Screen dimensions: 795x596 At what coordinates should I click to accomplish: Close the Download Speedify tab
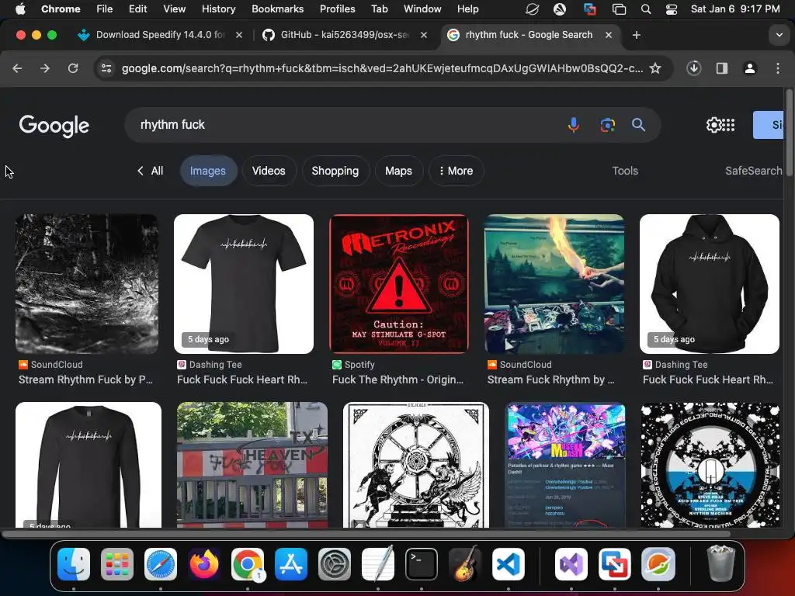point(239,35)
